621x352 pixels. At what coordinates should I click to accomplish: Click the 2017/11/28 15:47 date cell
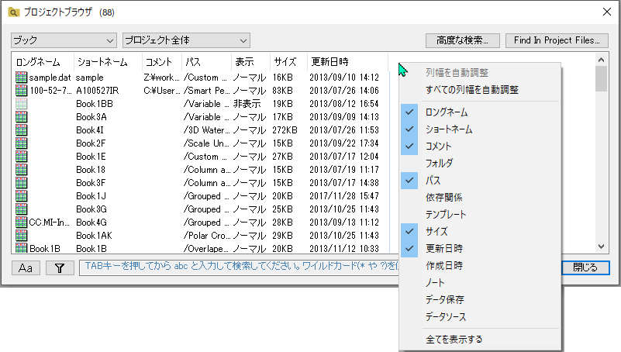pyautogui.click(x=344, y=196)
